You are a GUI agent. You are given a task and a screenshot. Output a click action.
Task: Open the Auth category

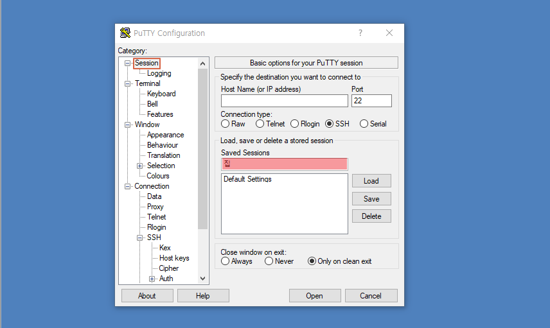(x=166, y=279)
